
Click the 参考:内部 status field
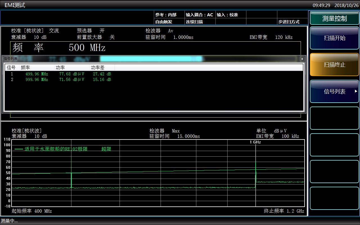click(166, 15)
